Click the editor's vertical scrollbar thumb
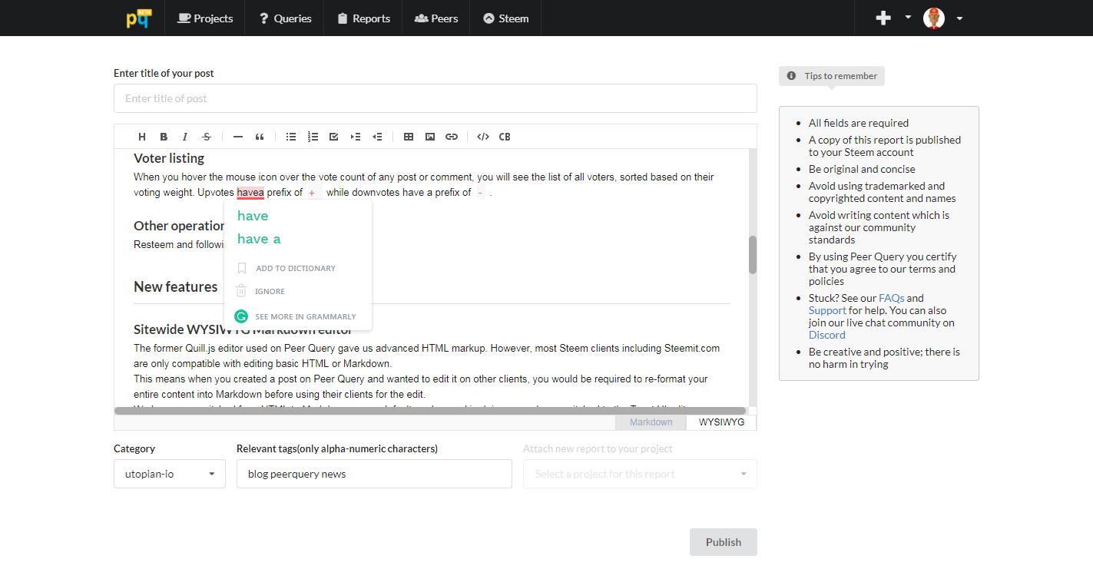 [753, 254]
